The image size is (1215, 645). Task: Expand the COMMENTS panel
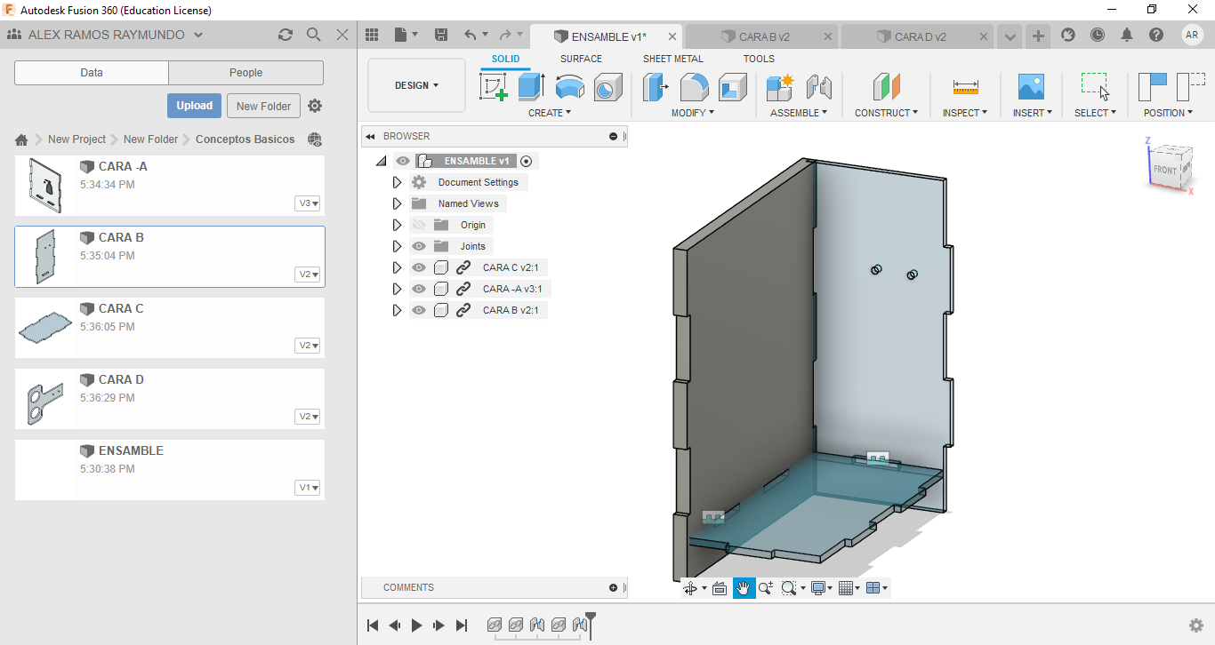[613, 587]
